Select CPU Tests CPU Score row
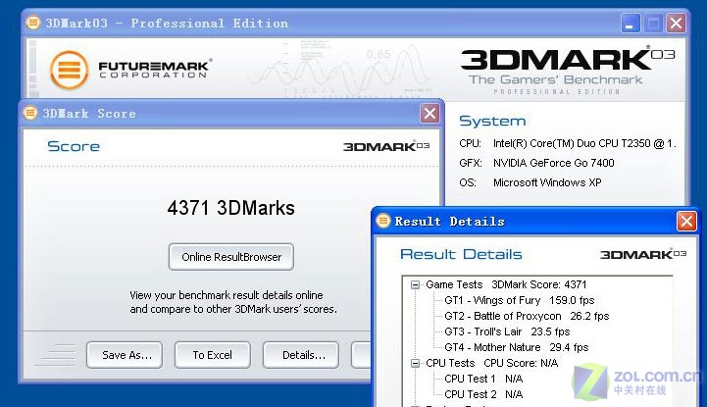This screenshot has width=707, height=407. coord(492,363)
